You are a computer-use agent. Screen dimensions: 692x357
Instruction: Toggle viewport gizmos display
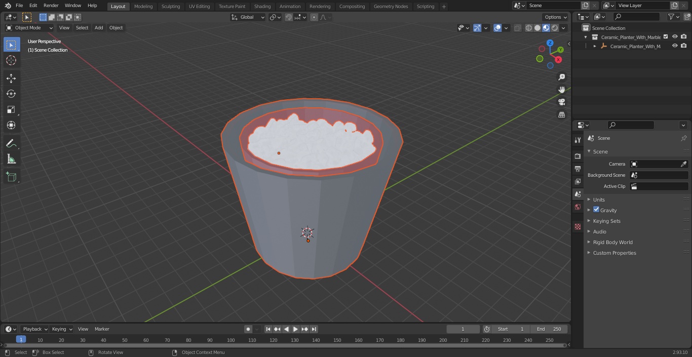click(x=477, y=28)
